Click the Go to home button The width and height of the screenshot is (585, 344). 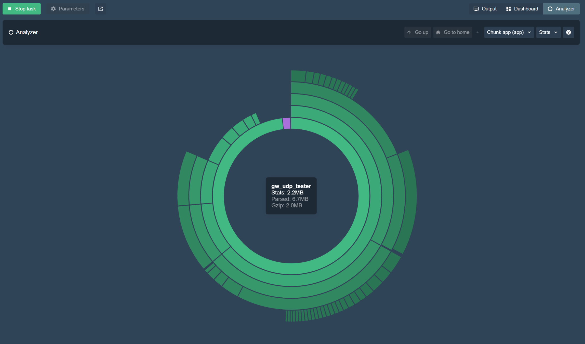453,32
